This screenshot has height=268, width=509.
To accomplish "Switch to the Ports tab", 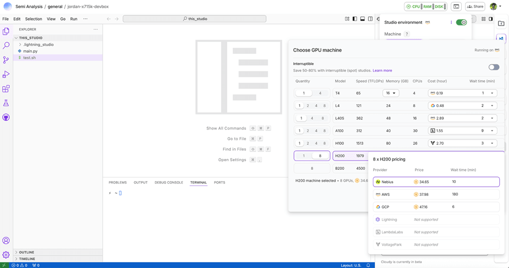I will click(219, 182).
